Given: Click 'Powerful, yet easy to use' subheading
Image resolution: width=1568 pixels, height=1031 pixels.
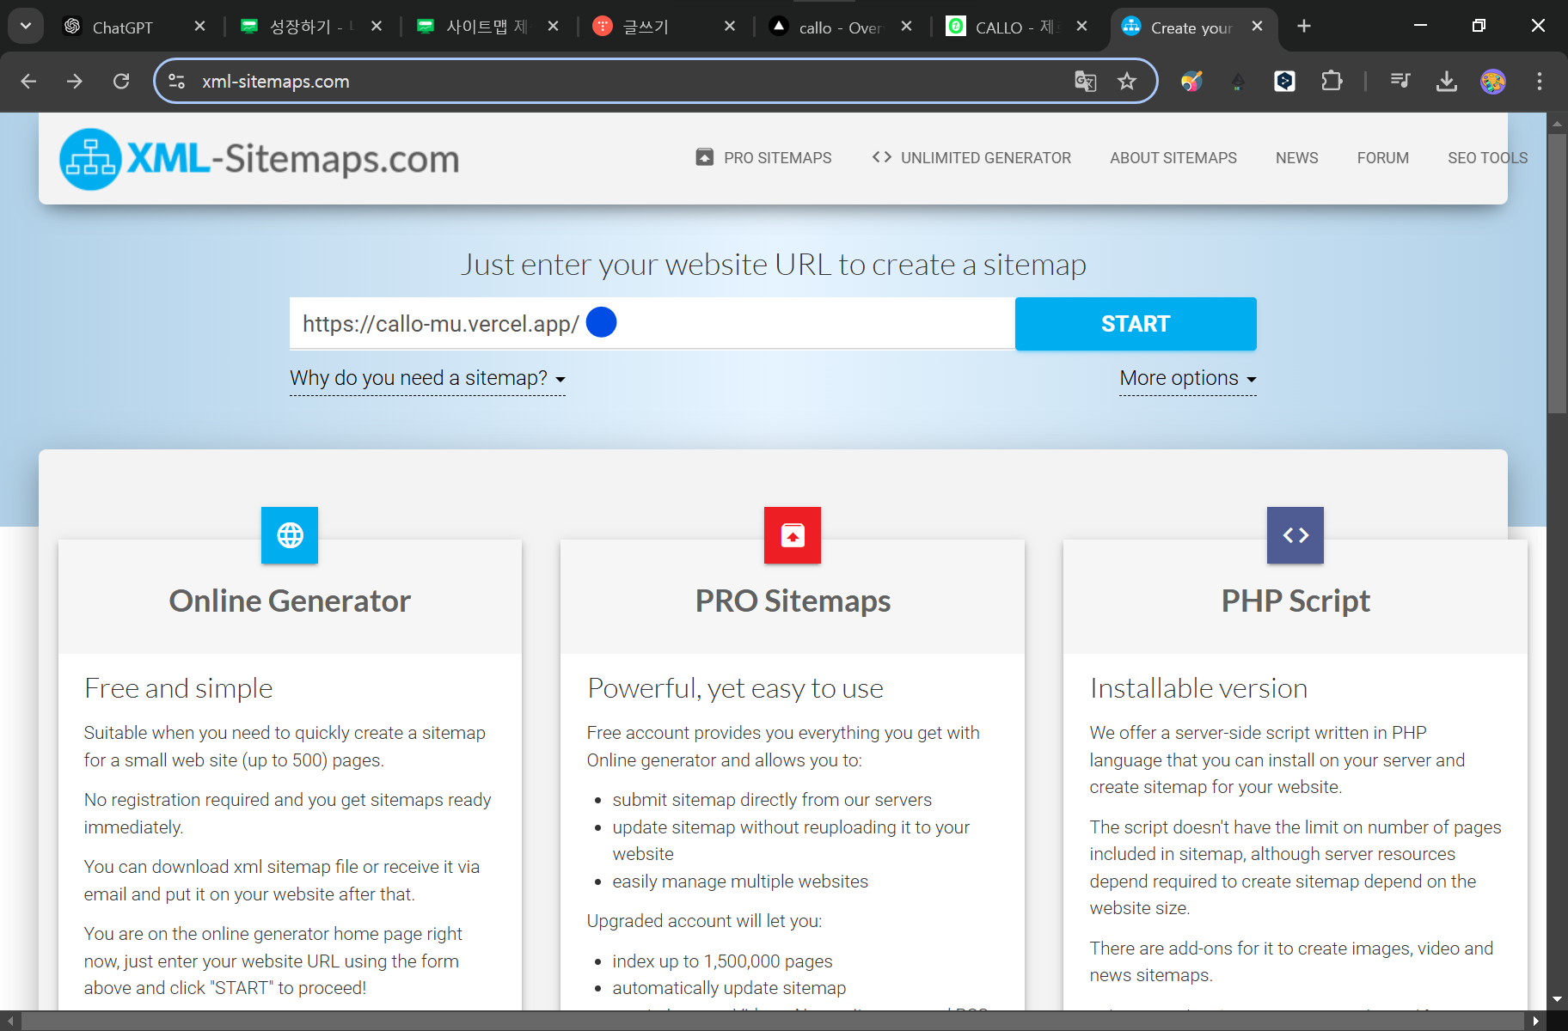Looking at the screenshot, I should pos(735,688).
